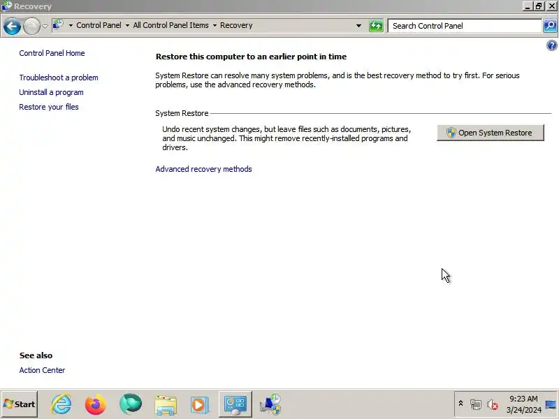This screenshot has width=559, height=419.
Task: Expand the arrow after Control Panel
Action: (127, 26)
